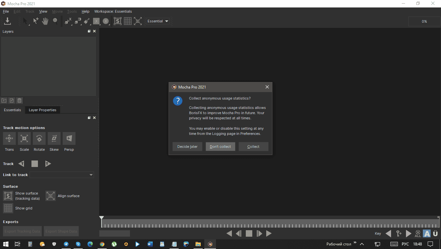The image size is (441, 249).
Task: Toggle Scale track motion option
Action: click(x=24, y=138)
